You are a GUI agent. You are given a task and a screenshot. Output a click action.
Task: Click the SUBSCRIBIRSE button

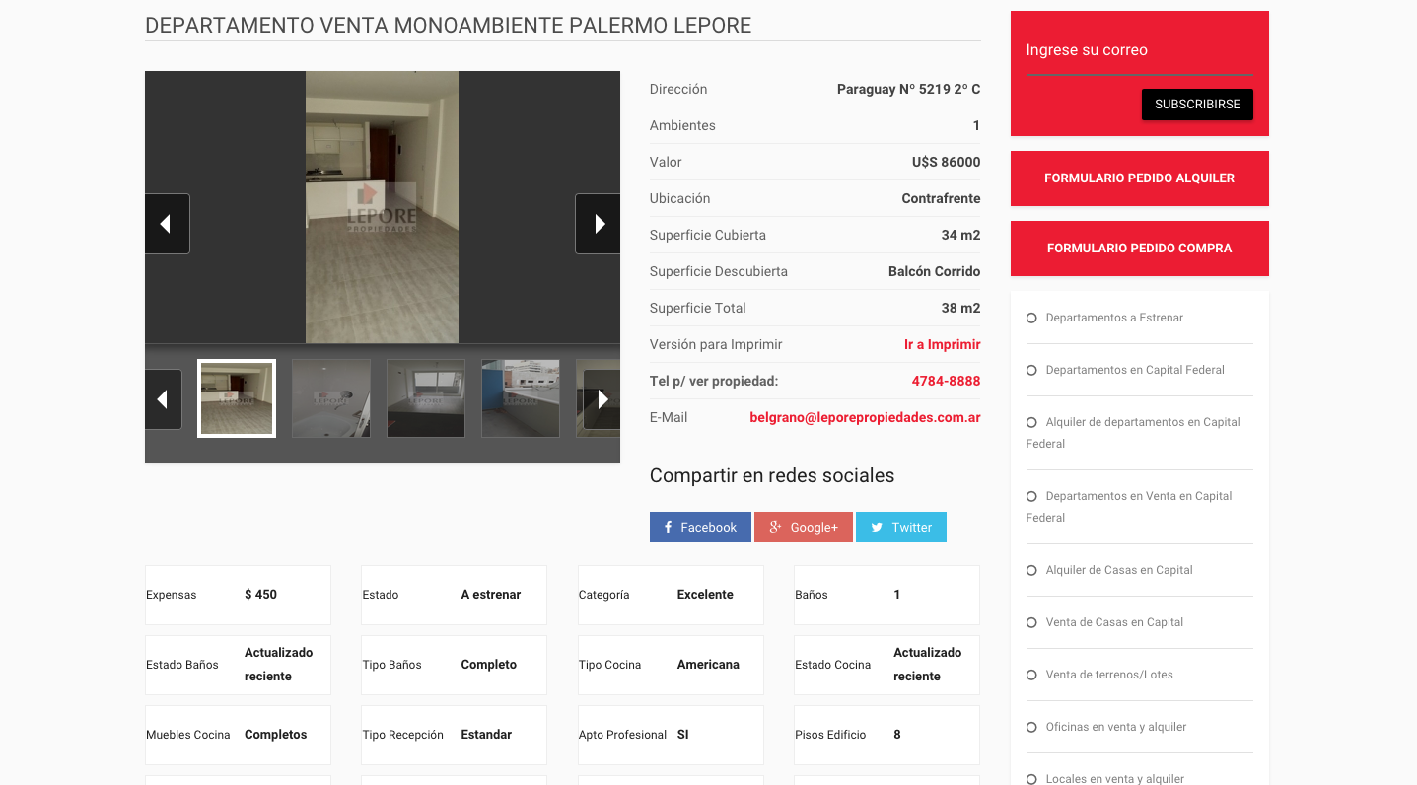click(1197, 105)
